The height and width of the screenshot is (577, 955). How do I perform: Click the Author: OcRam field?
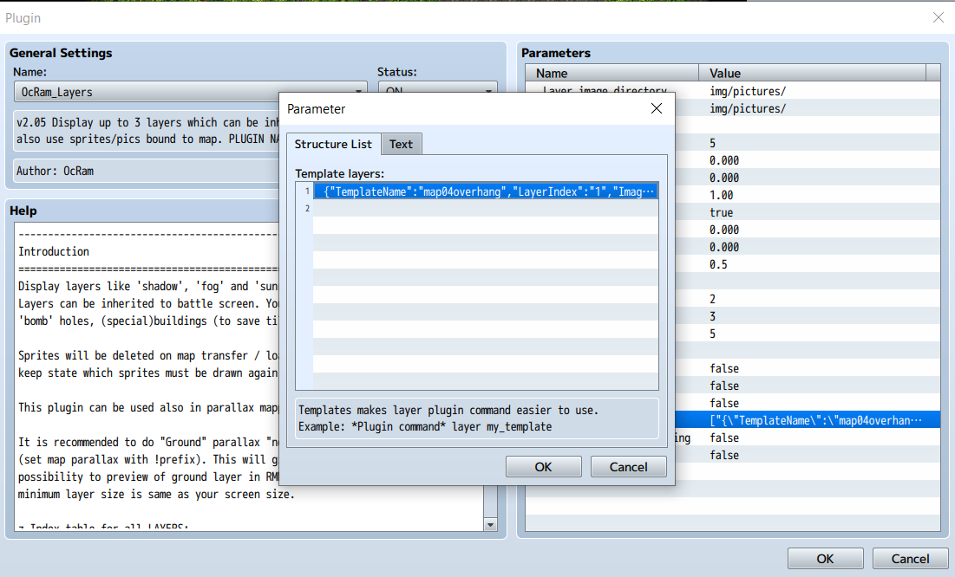[147, 171]
